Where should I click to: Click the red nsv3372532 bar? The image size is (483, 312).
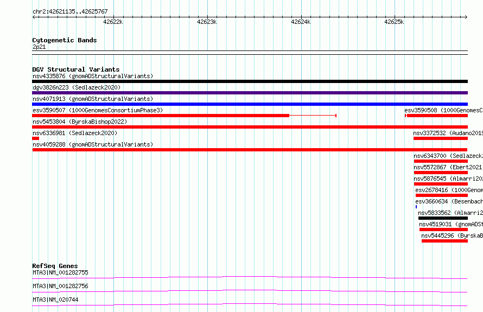[441, 138]
